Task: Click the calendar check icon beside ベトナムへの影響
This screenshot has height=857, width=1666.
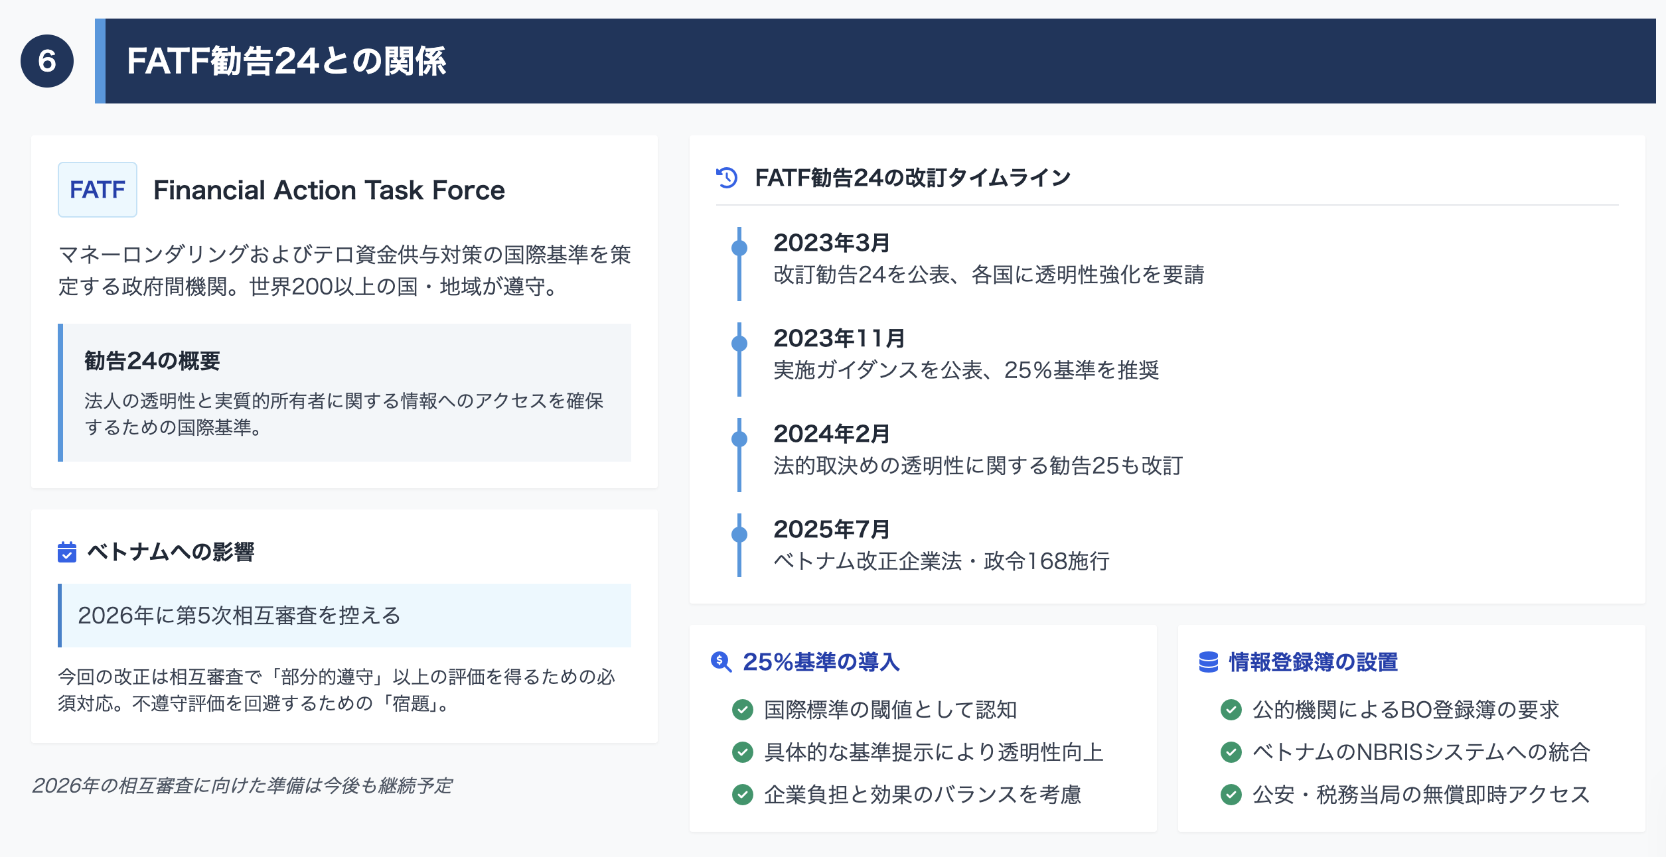Action: tap(67, 552)
